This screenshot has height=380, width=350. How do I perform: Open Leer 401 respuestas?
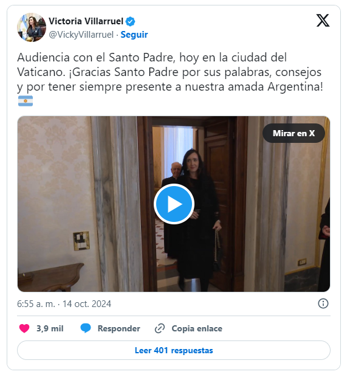tap(174, 350)
